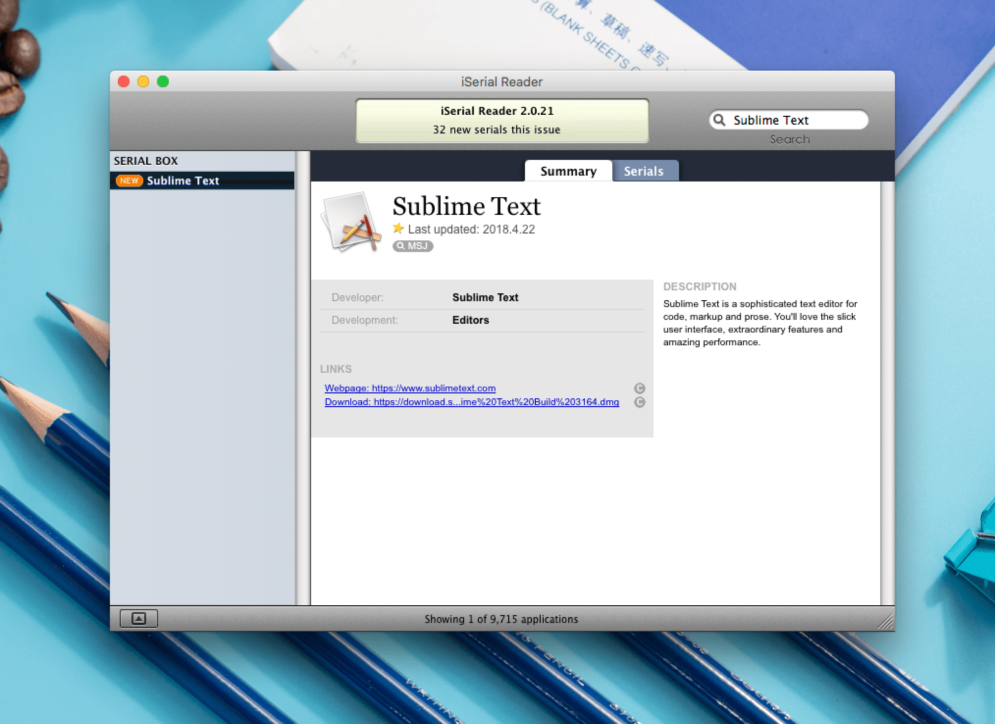The width and height of the screenshot is (995, 724).
Task: Click the orange NEW badge
Action: click(x=129, y=181)
